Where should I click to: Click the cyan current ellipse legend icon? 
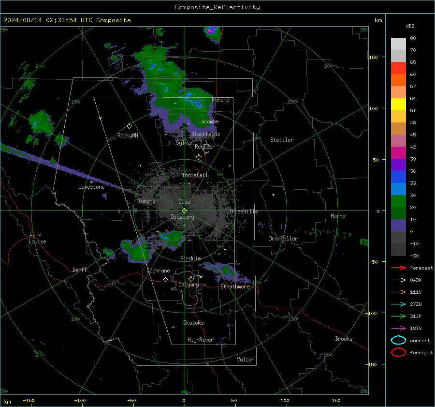pyautogui.click(x=398, y=340)
